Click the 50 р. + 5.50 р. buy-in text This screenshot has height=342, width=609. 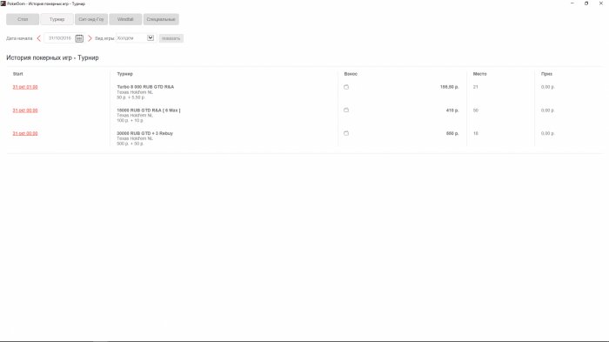[130, 97]
